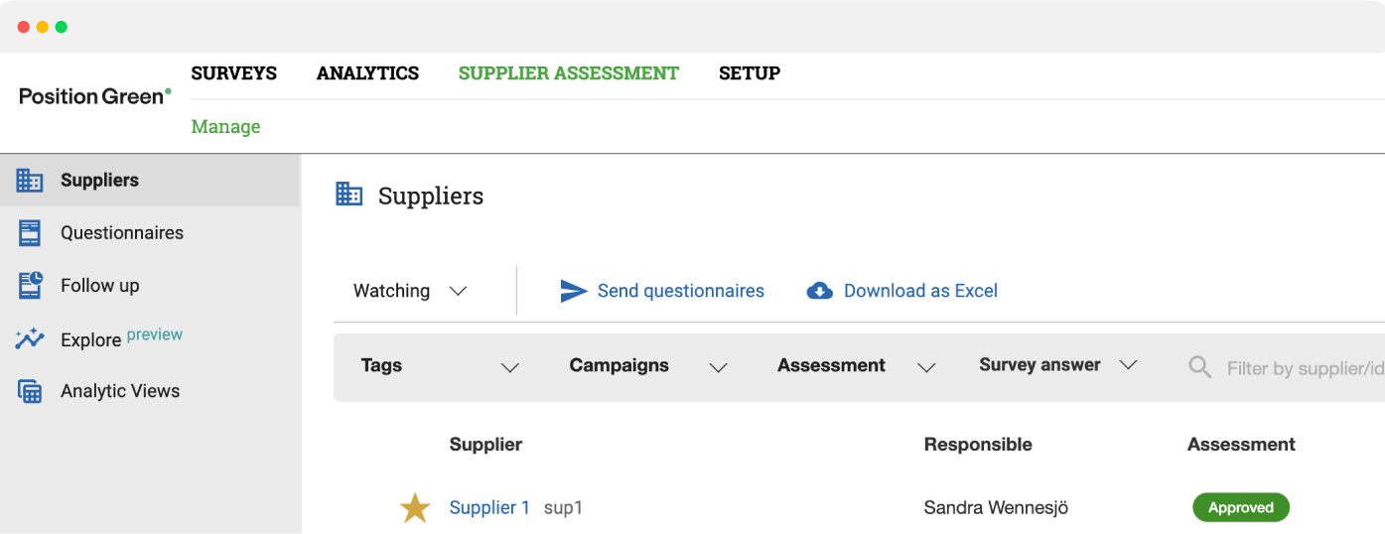Viewport: 1385px width, 534px height.
Task: Click the Questionnaires icon in sidebar
Action: tap(30, 233)
